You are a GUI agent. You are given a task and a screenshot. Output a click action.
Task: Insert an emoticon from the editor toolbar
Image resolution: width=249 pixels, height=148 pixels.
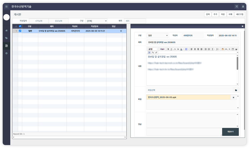pyautogui.click(x=223, y=49)
